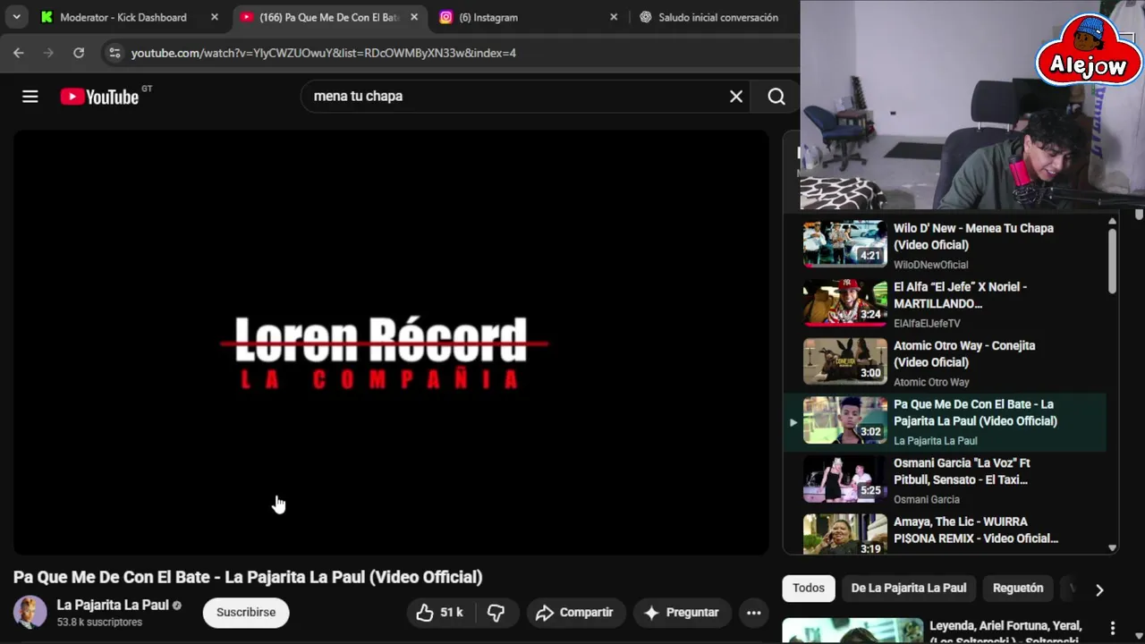This screenshot has height=644, width=1145.
Task: Click WiloDNewOficial channel name
Action: [931, 265]
